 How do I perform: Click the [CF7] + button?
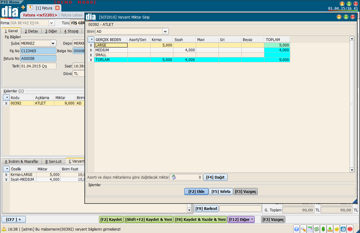pyautogui.click(x=14, y=219)
